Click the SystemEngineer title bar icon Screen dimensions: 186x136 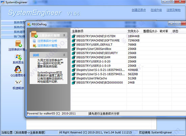tap(3, 2)
